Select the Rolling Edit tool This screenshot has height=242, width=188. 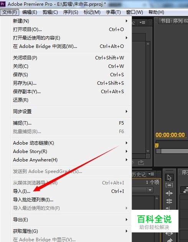click(x=169, y=201)
